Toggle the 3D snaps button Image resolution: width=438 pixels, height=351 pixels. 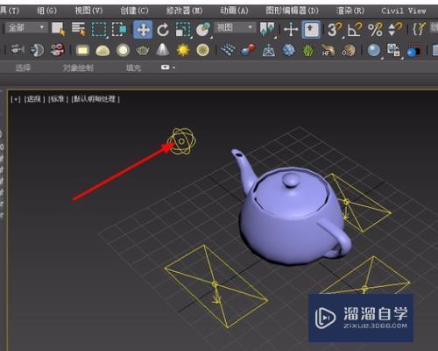pyautogui.click(x=335, y=30)
